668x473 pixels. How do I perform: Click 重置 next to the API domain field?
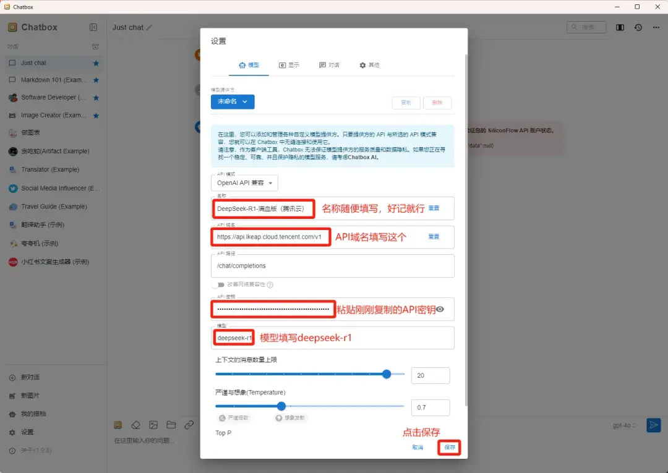[x=434, y=237]
